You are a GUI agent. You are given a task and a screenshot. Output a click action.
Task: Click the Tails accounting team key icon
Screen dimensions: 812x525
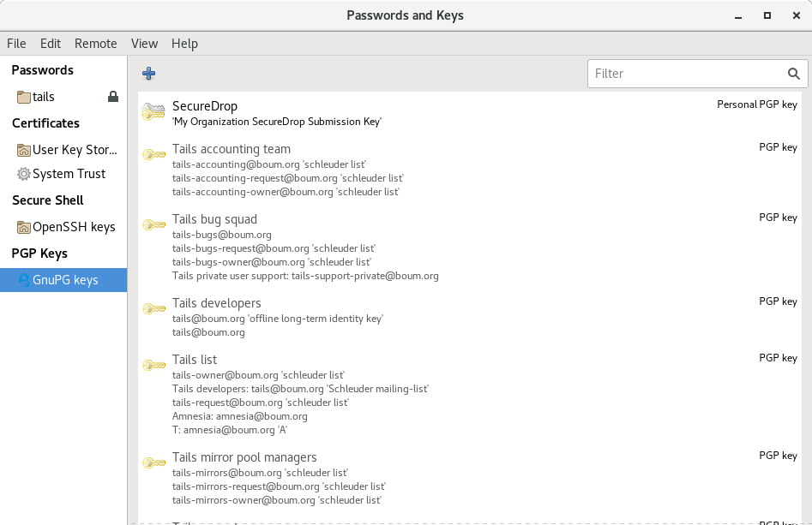point(153,154)
